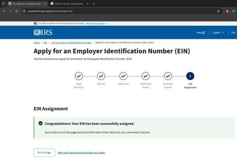Open the tab search dropdown arrow
Image resolution: width=237 pixels, height=162 pixels.
click(3, 3)
